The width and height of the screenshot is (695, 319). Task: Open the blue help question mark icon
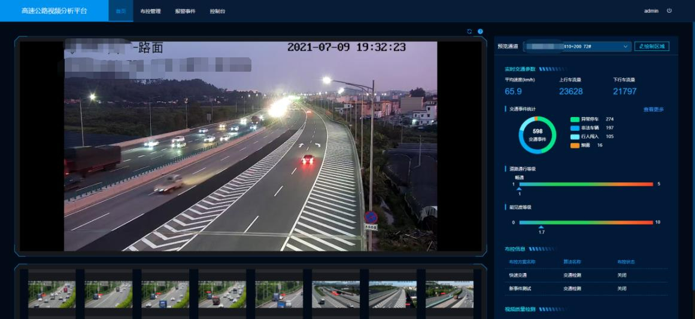480,32
